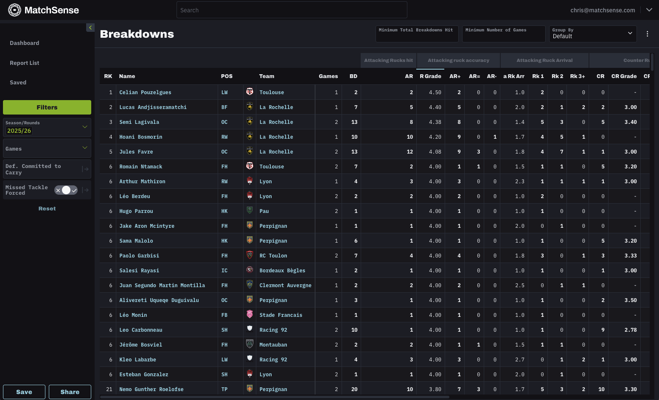This screenshot has height=400, width=659.
Task: Toggle the Missed Tackle Forced switch
Action: [66, 190]
